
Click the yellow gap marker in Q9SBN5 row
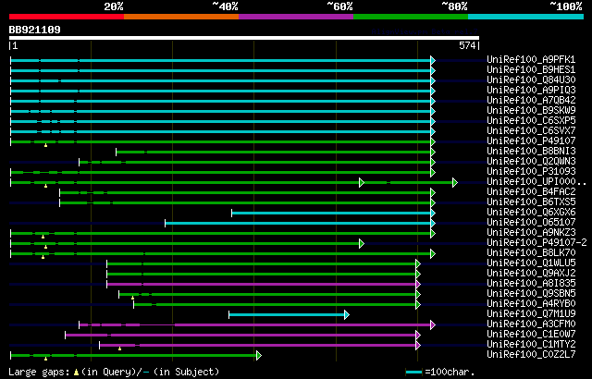[x=132, y=298]
